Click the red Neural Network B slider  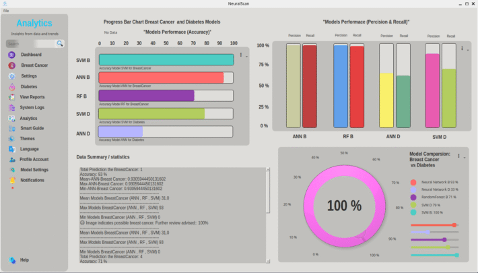434,225
